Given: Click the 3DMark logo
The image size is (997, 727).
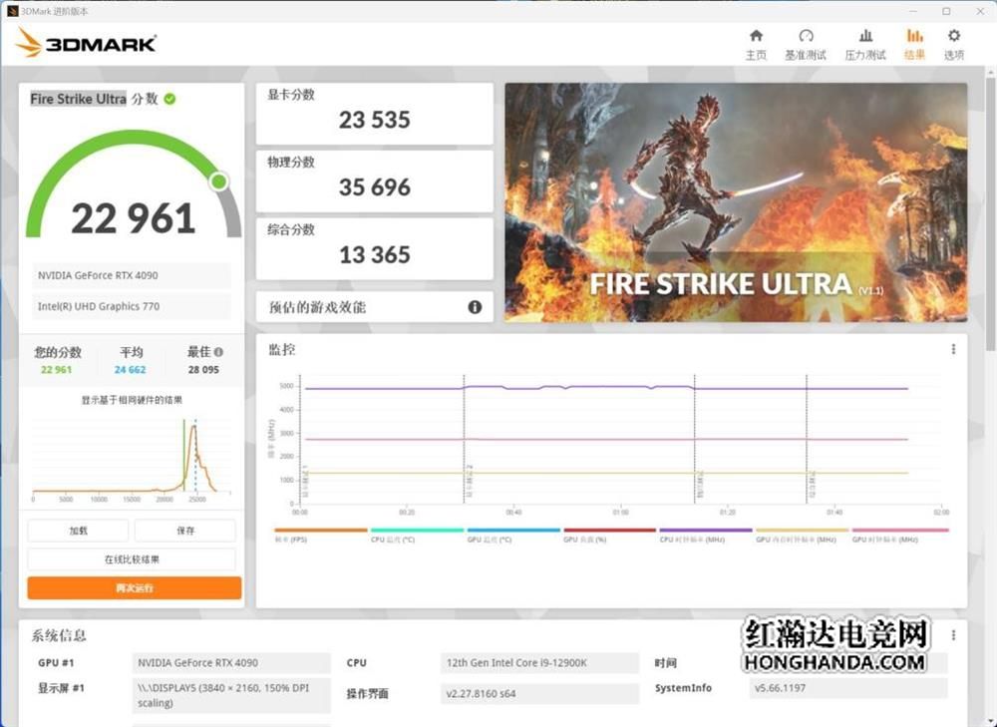Looking at the screenshot, I should 87,43.
